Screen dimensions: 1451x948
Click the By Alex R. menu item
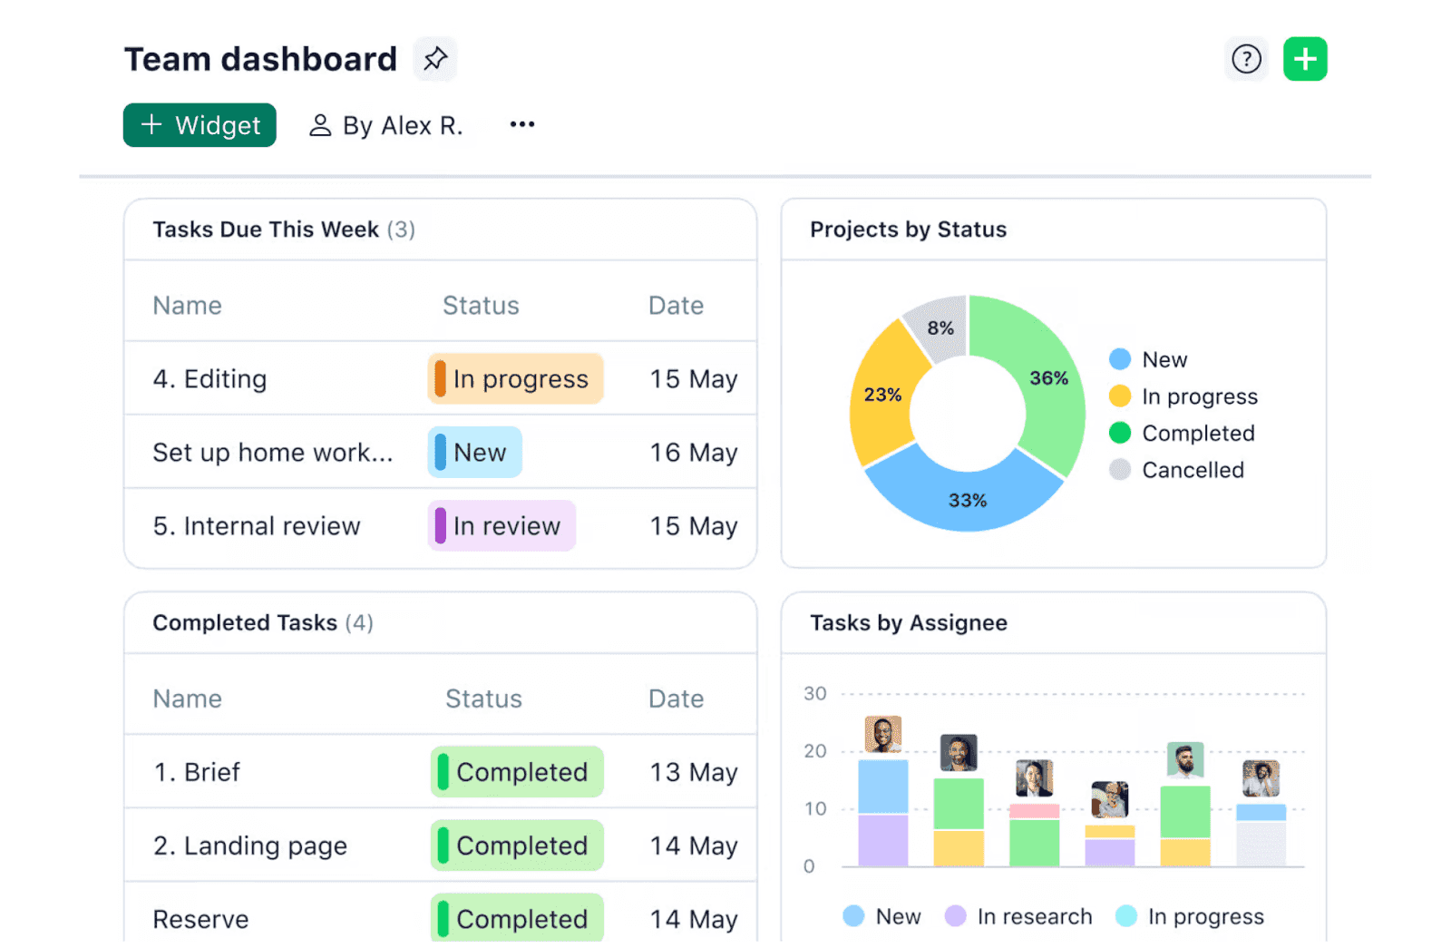[403, 125]
